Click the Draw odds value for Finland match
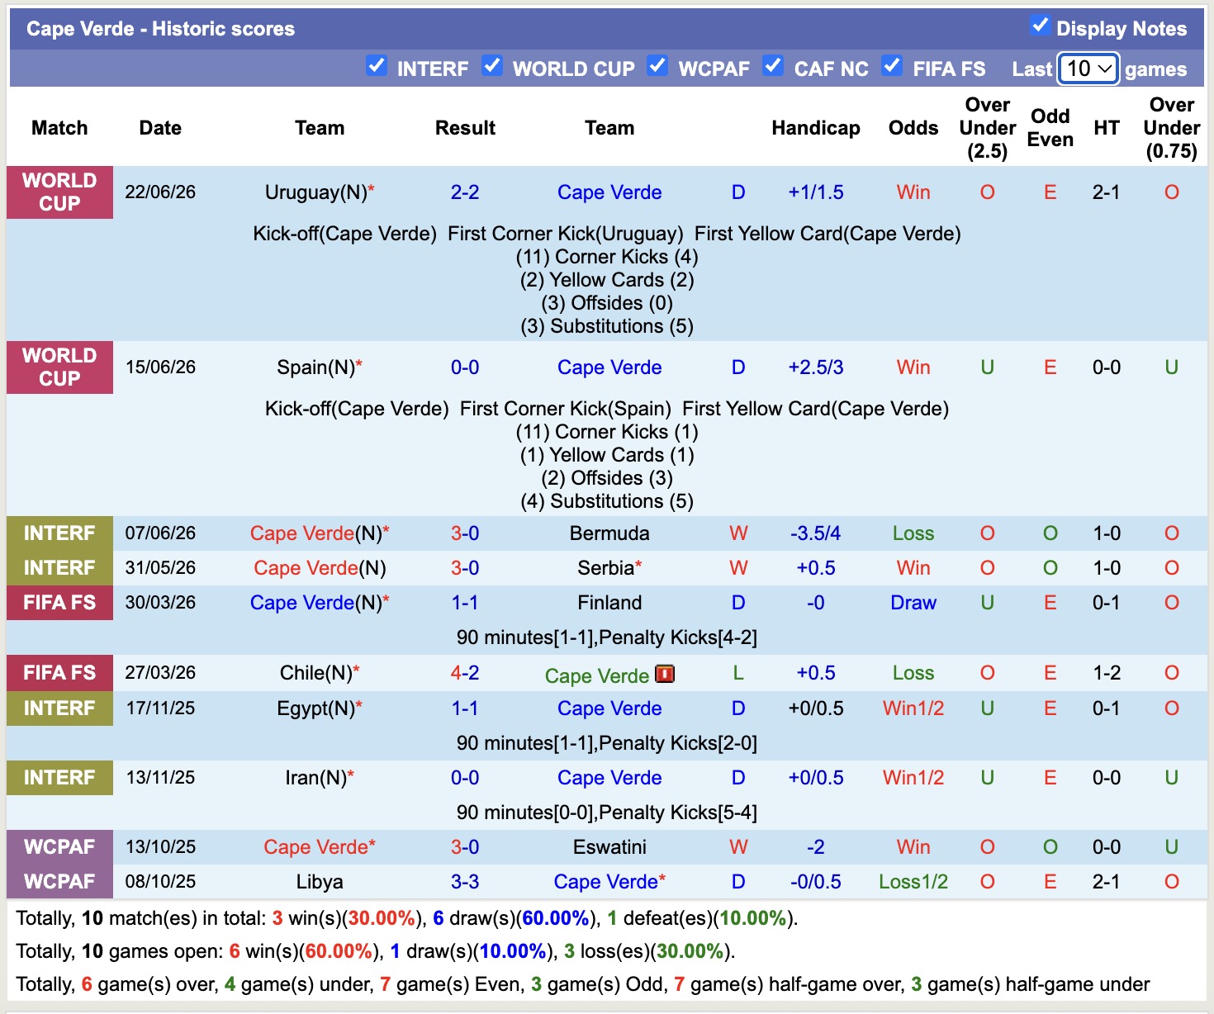The width and height of the screenshot is (1214, 1014). pyautogui.click(x=913, y=603)
